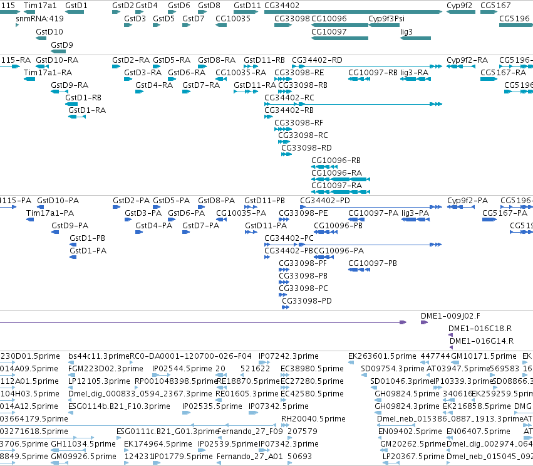Click transcript Cyp9f2-RA
The image size is (533, 466).
467,60
